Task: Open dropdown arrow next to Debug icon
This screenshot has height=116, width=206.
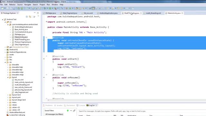Action: (x=47, y=8)
